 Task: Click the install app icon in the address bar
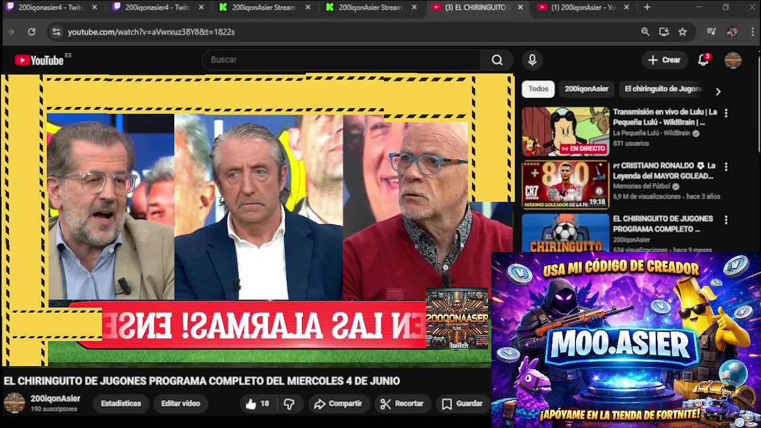coord(663,32)
